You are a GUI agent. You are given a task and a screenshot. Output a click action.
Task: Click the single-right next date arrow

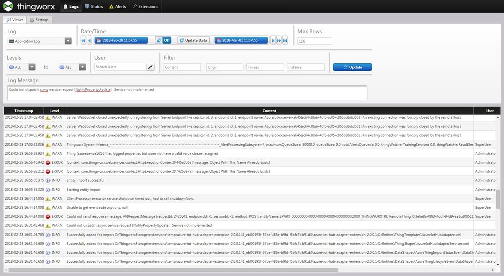(x=273, y=40)
